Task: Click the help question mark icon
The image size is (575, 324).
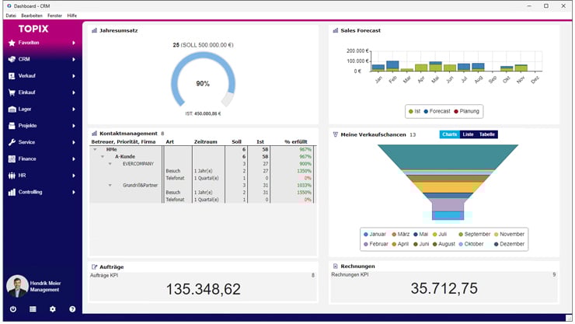Action: 72,309
